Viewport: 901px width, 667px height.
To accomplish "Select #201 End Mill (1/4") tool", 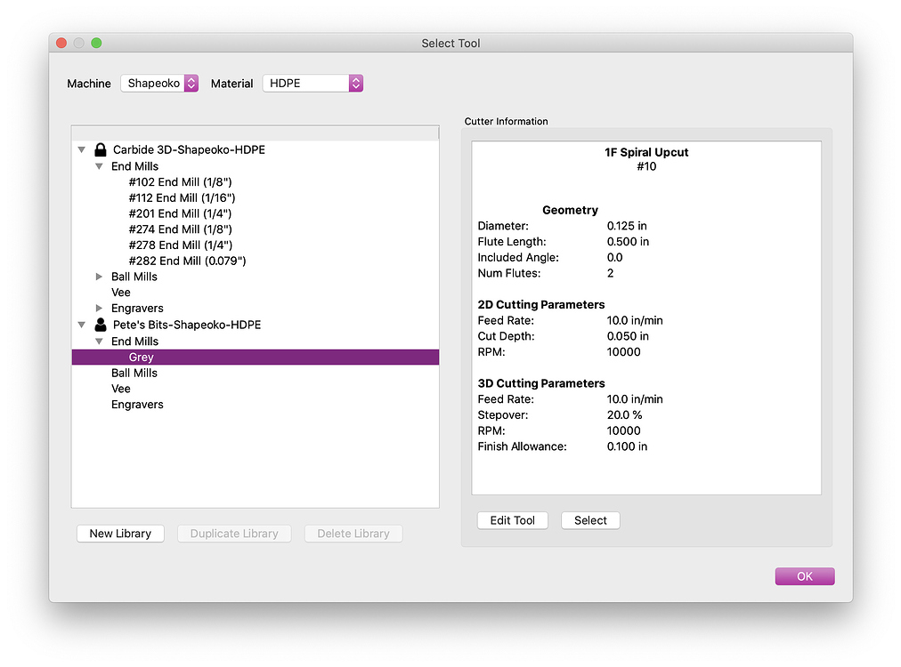I will click(x=180, y=213).
